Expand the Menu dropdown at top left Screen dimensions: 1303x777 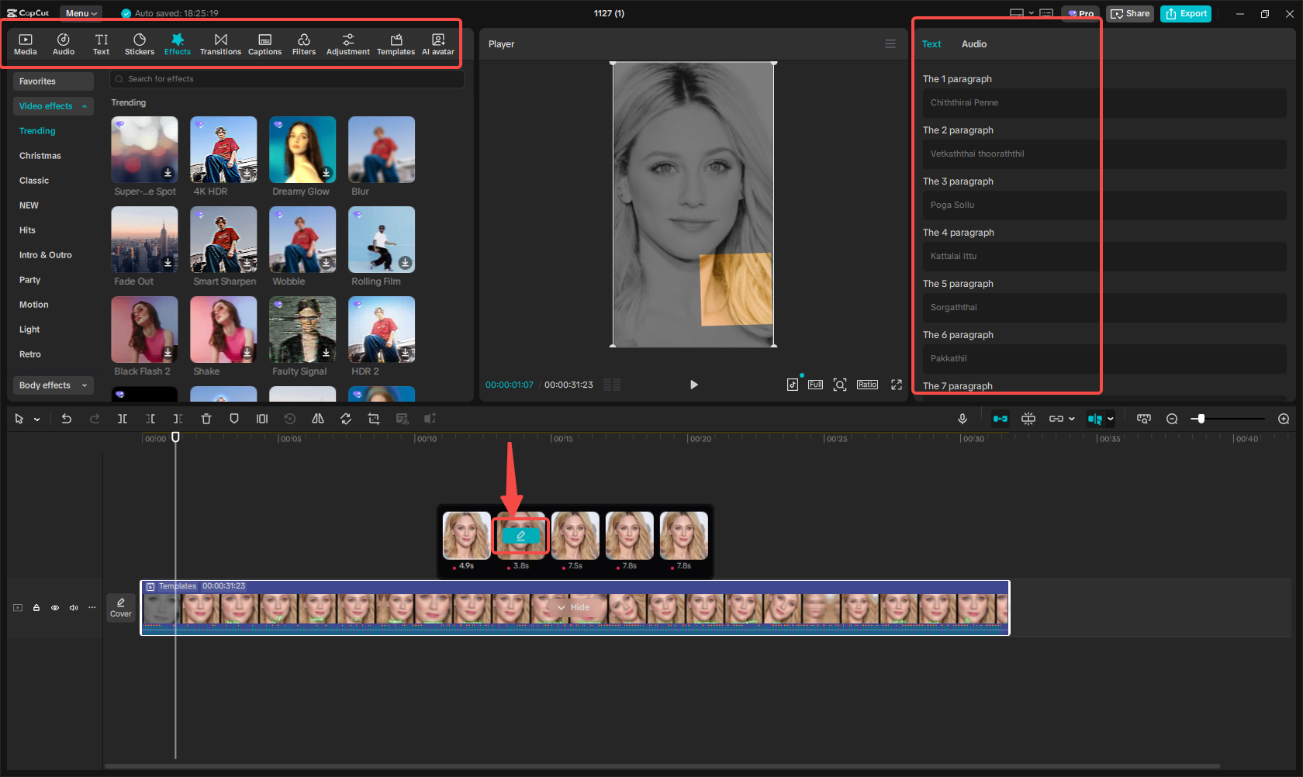pos(80,12)
